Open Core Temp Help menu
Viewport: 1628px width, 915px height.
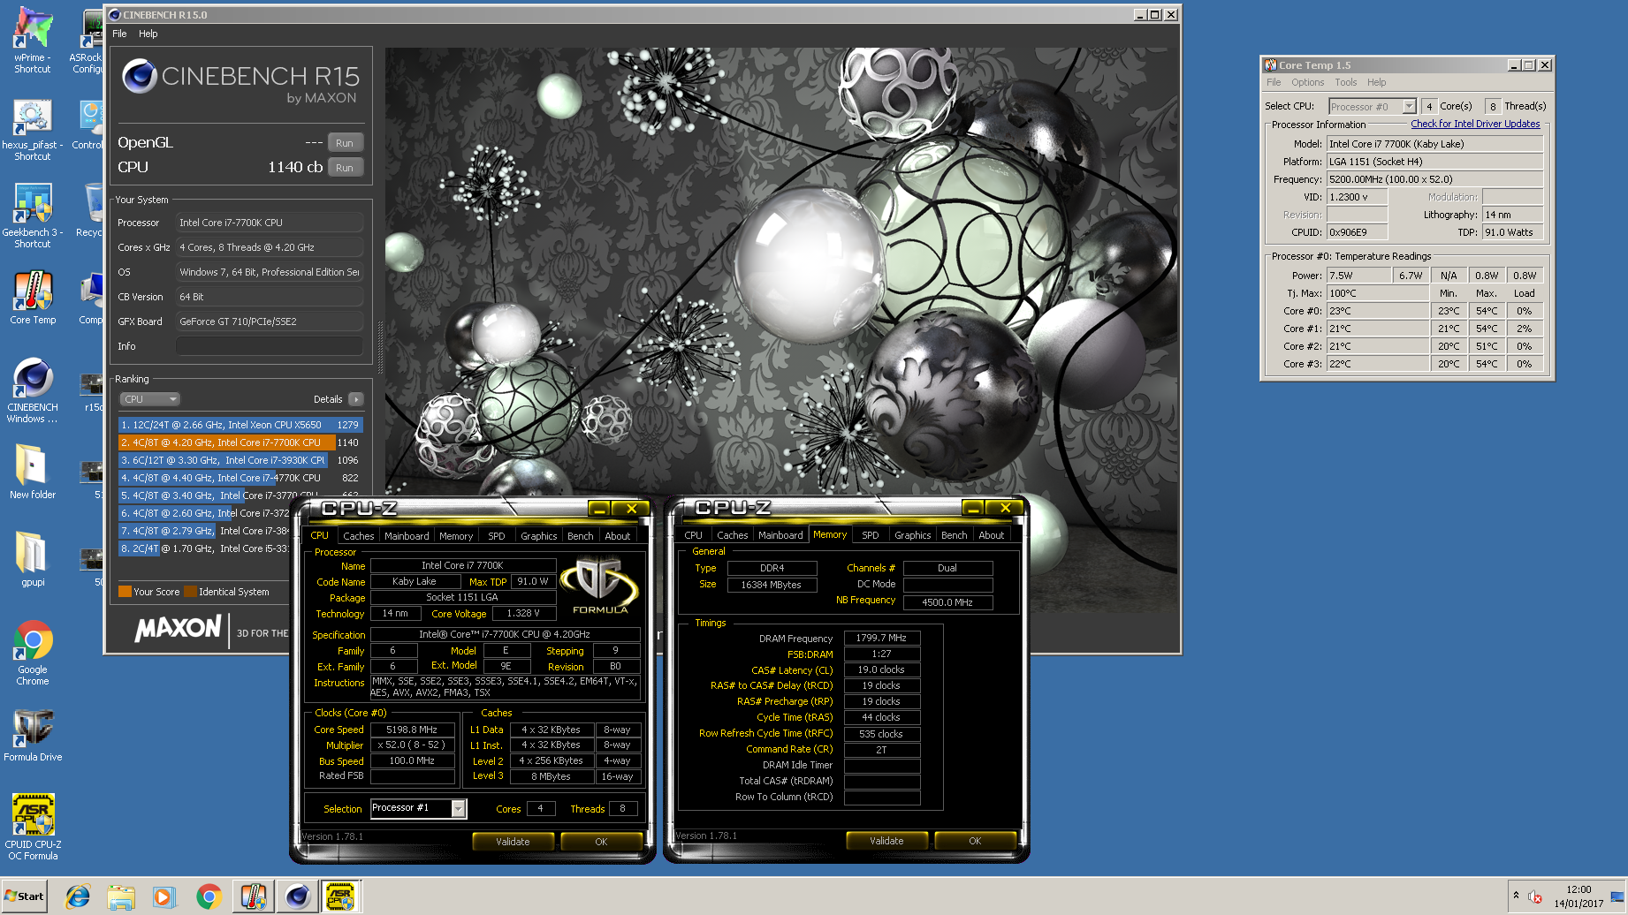[x=1376, y=82]
